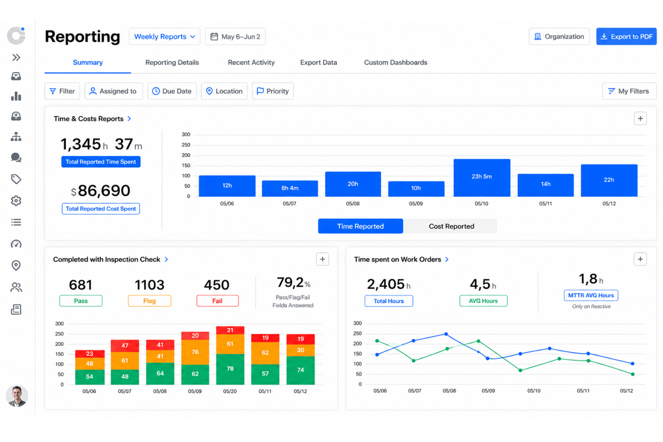Click the red Fail badge

click(x=217, y=301)
